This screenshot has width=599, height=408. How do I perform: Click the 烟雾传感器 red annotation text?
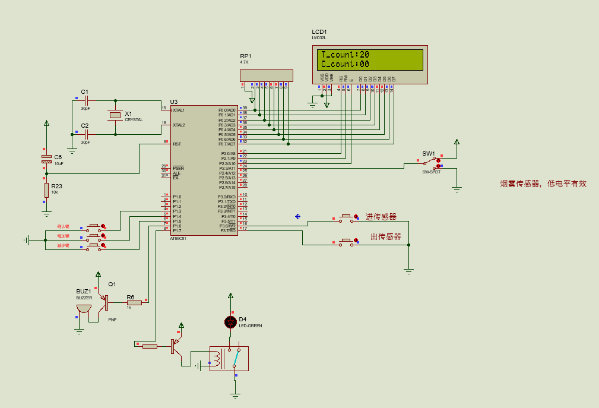(543, 184)
